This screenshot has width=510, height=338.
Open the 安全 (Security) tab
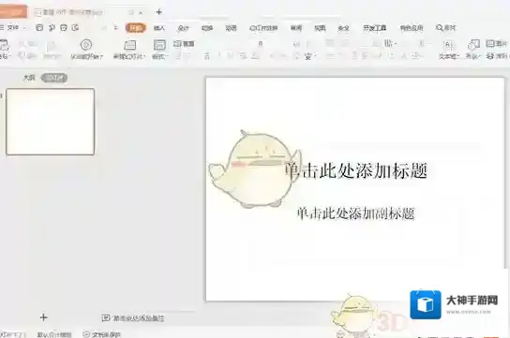point(344,28)
